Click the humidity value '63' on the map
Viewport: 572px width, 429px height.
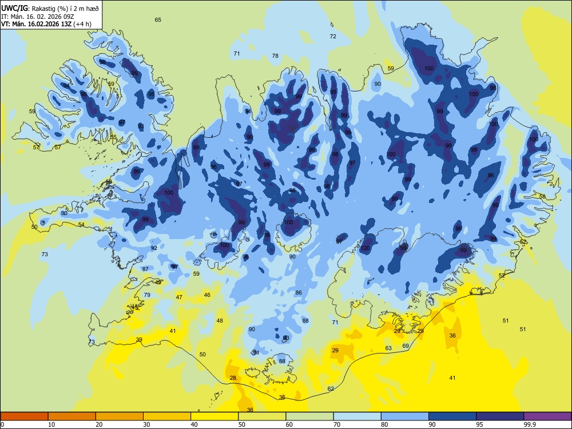tap(388, 348)
